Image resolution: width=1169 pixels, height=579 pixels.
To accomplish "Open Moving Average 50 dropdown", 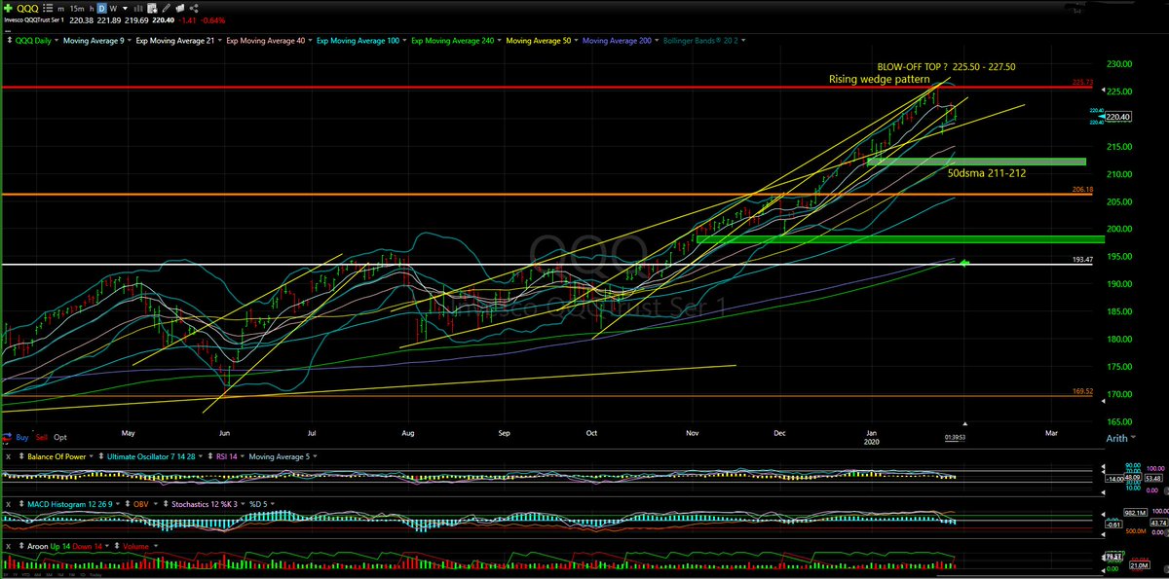I will pyautogui.click(x=576, y=41).
